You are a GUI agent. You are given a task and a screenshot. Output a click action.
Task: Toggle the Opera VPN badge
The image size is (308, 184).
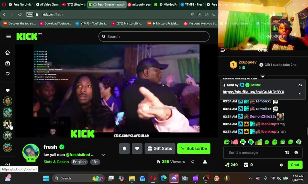tap(29, 15)
